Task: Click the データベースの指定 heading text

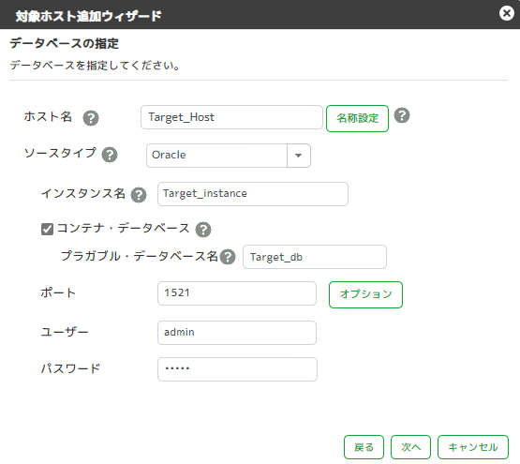Action: click(64, 43)
